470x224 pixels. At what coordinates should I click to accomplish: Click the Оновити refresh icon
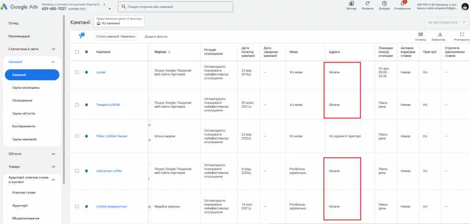[367, 4]
